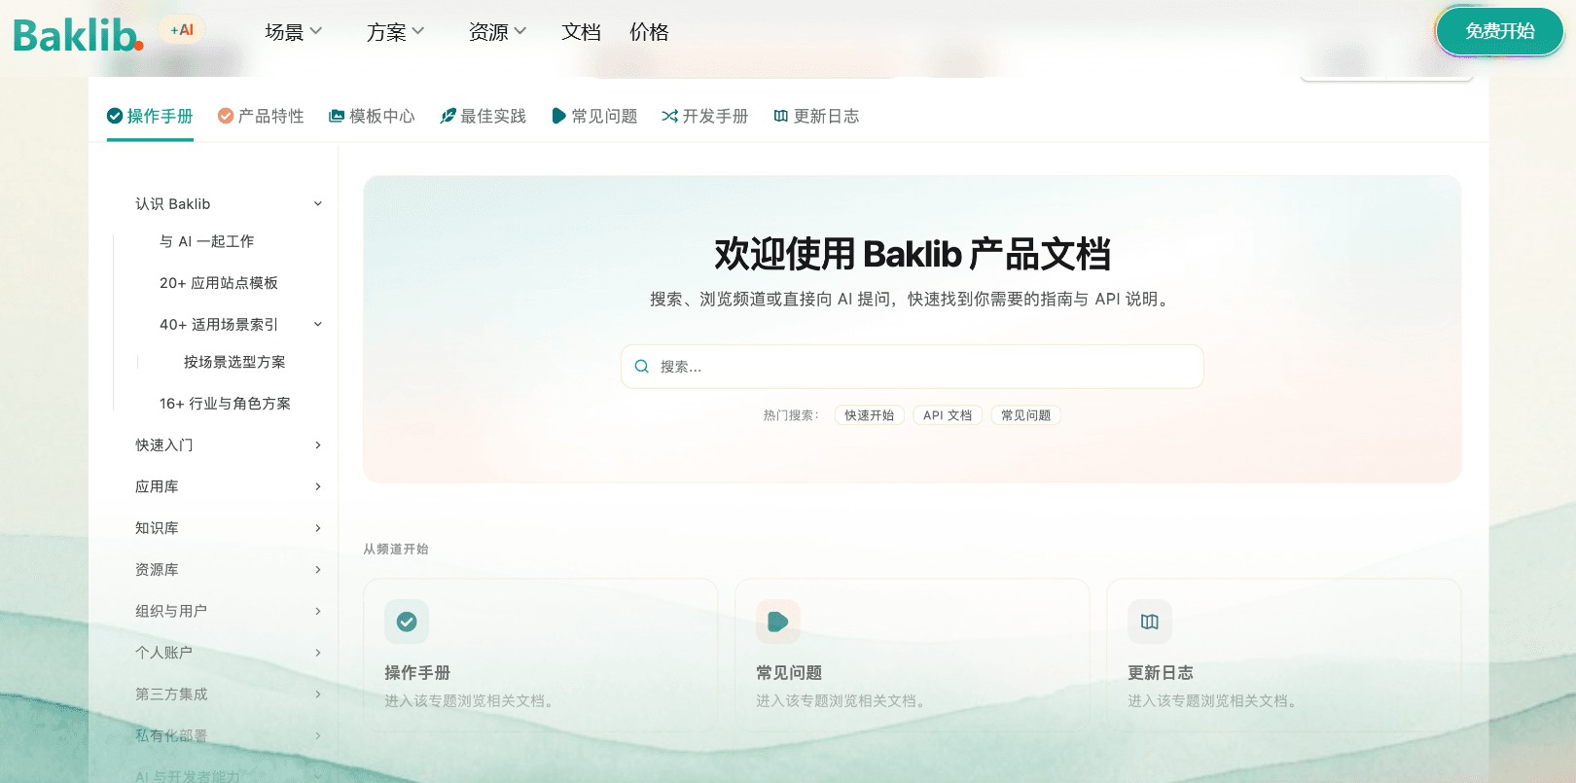This screenshot has height=783, width=1576.
Task: Open the 场景 dropdown in the top navigation
Action: (294, 32)
